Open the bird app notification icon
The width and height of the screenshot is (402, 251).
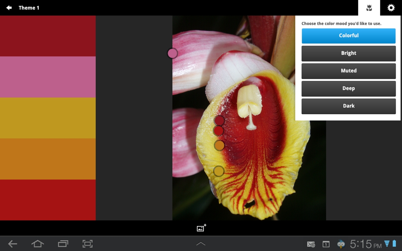(x=341, y=244)
